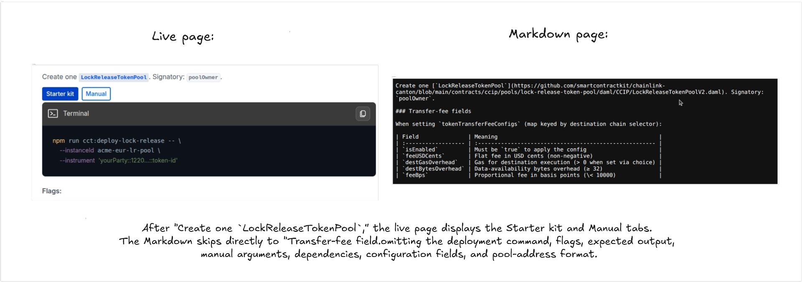Select the Starter kit tab

point(60,94)
